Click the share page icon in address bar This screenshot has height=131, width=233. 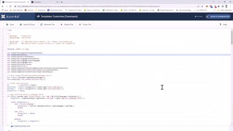[198, 7]
